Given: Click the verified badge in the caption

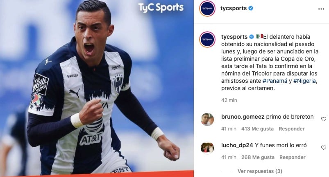Looking at the screenshot, I should coord(252,37).
